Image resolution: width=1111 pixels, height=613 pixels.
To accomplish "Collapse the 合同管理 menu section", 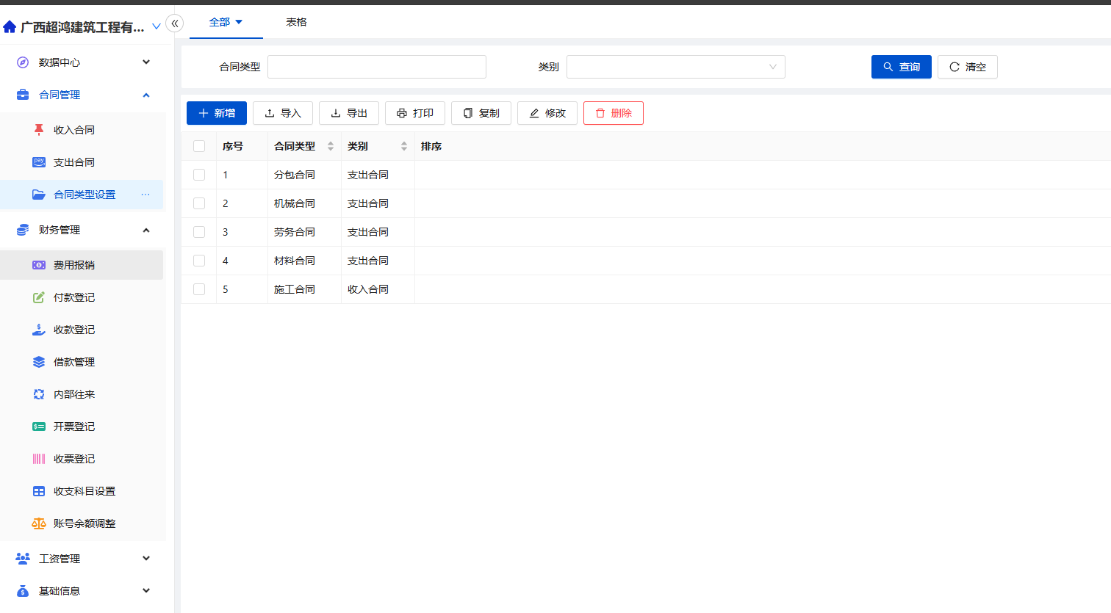I will point(146,95).
